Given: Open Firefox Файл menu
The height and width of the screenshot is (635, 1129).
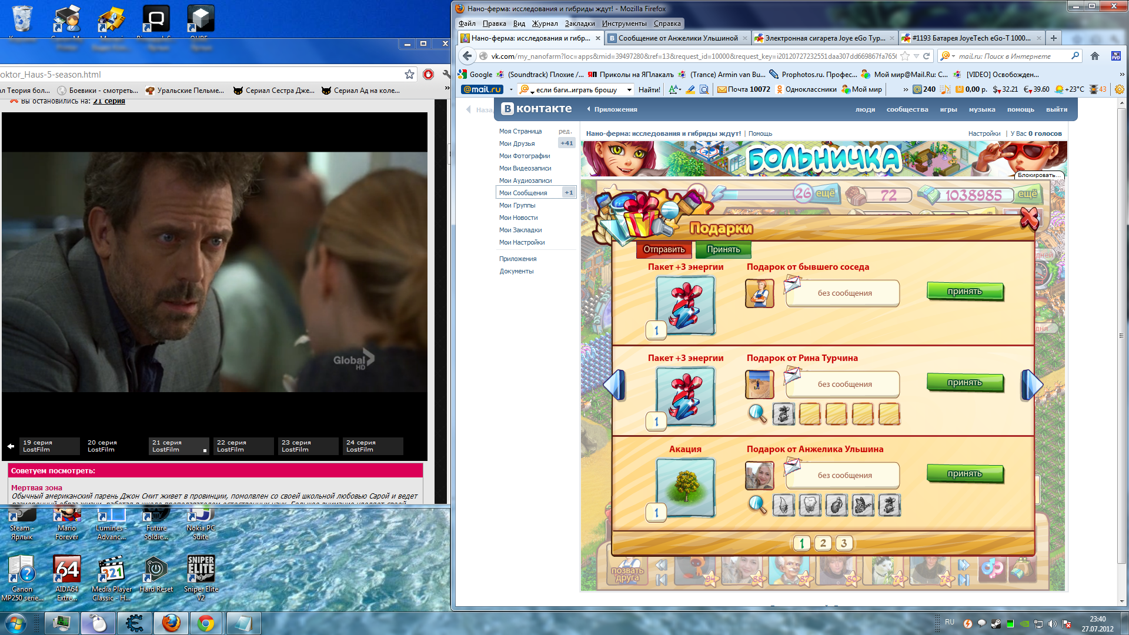Looking at the screenshot, I should 467,24.
